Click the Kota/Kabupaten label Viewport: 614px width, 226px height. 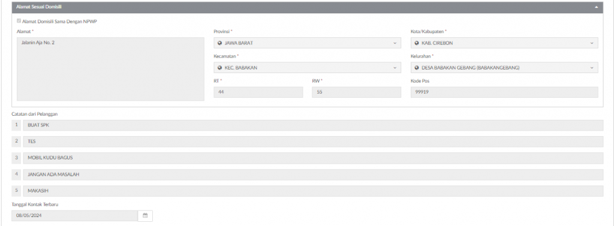[x=427, y=31]
